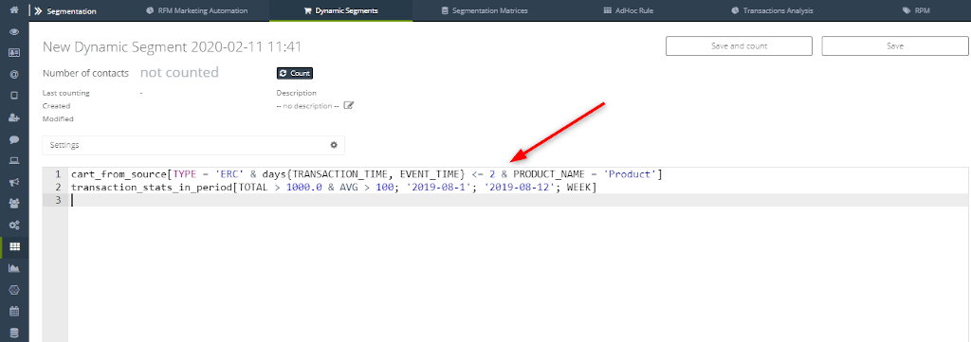The width and height of the screenshot is (971, 342).
Task: Click line number 2 in editor gutter
Action: [x=58, y=188]
